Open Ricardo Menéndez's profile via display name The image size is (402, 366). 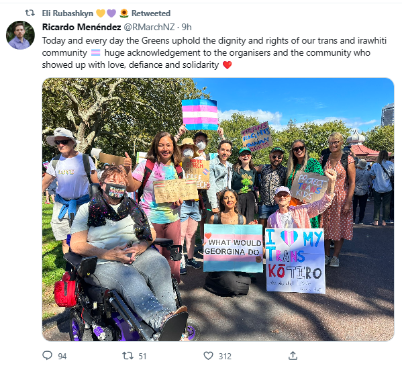click(x=81, y=27)
